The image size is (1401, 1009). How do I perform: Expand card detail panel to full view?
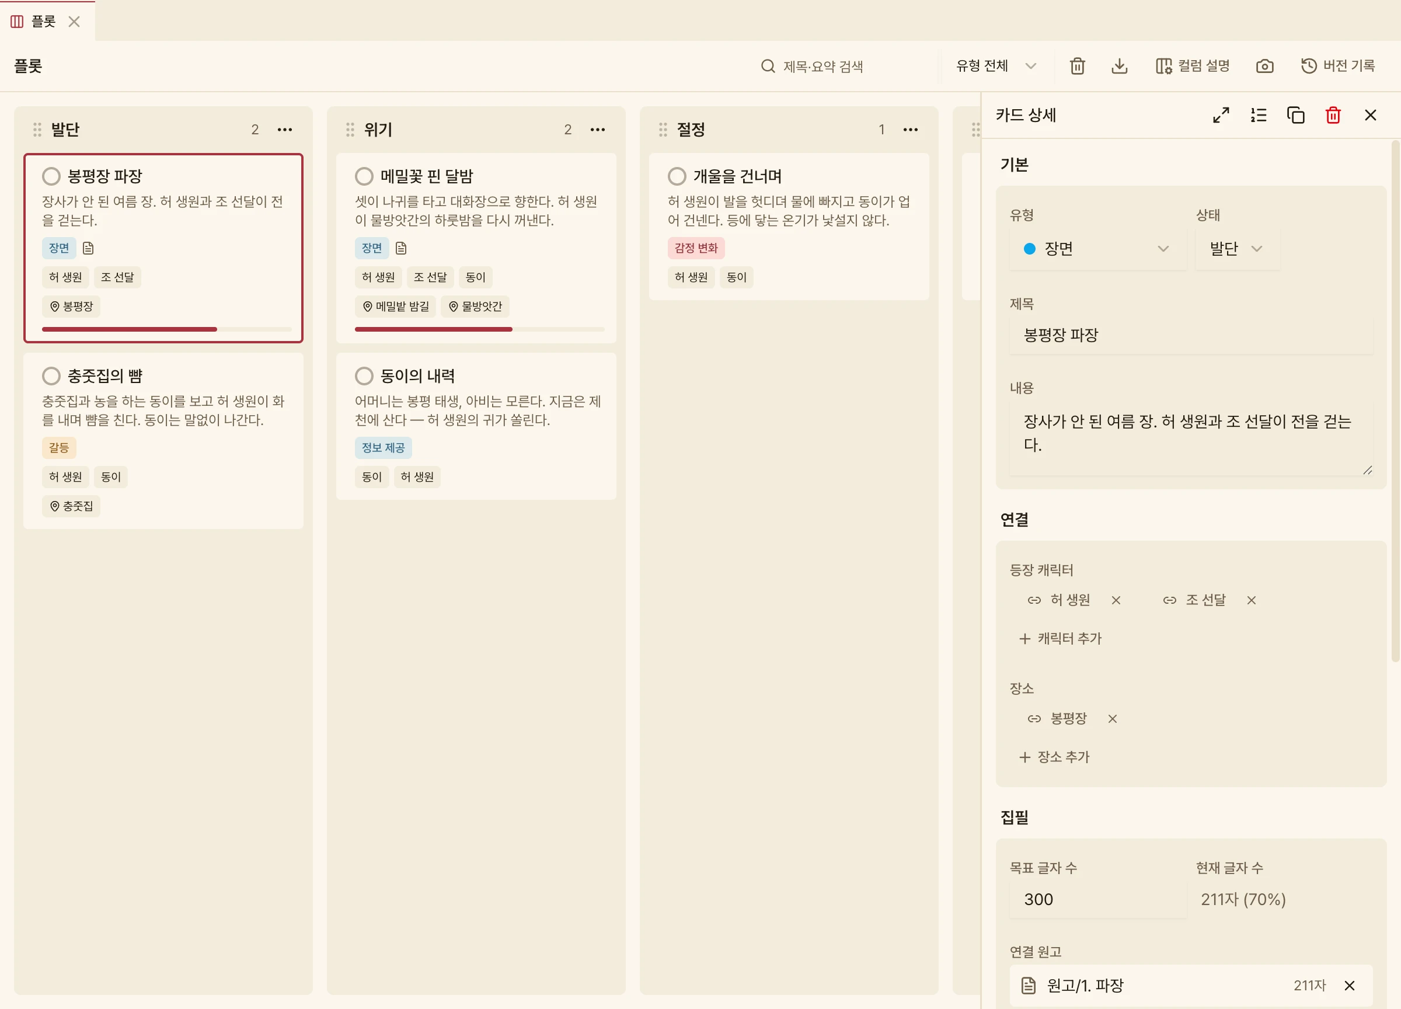[x=1221, y=115]
